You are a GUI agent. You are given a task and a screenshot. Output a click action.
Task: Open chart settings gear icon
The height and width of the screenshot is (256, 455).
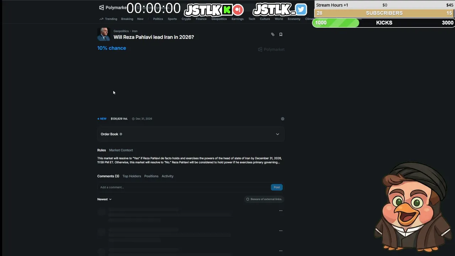pos(283,119)
